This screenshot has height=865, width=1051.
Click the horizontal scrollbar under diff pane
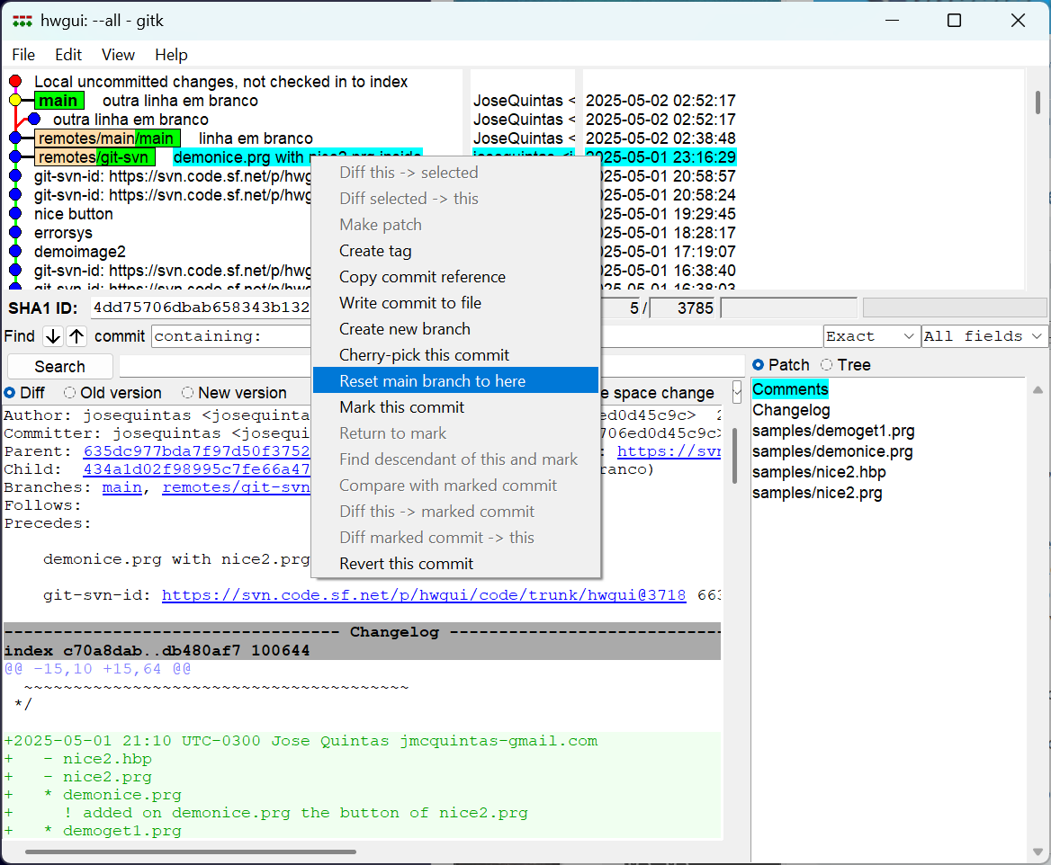[x=191, y=852]
